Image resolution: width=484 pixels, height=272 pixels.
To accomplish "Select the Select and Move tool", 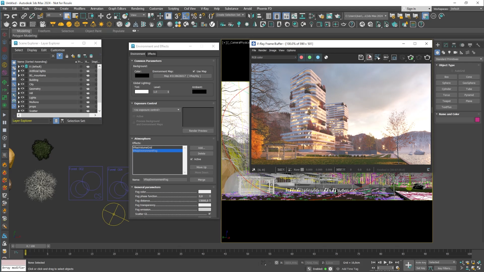I will click(x=101, y=16).
